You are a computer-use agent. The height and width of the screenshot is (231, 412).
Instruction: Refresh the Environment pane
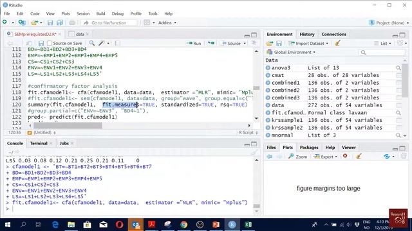pos(400,43)
